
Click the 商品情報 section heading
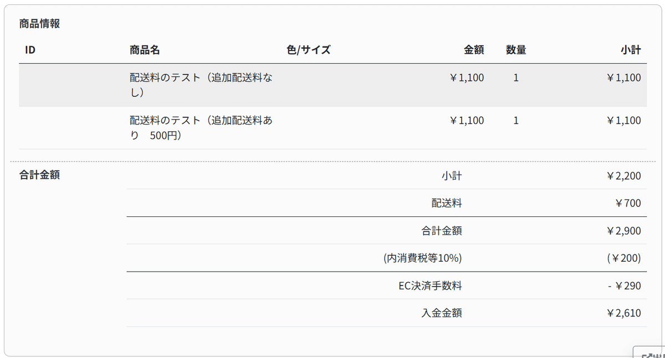(x=39, y=23)
